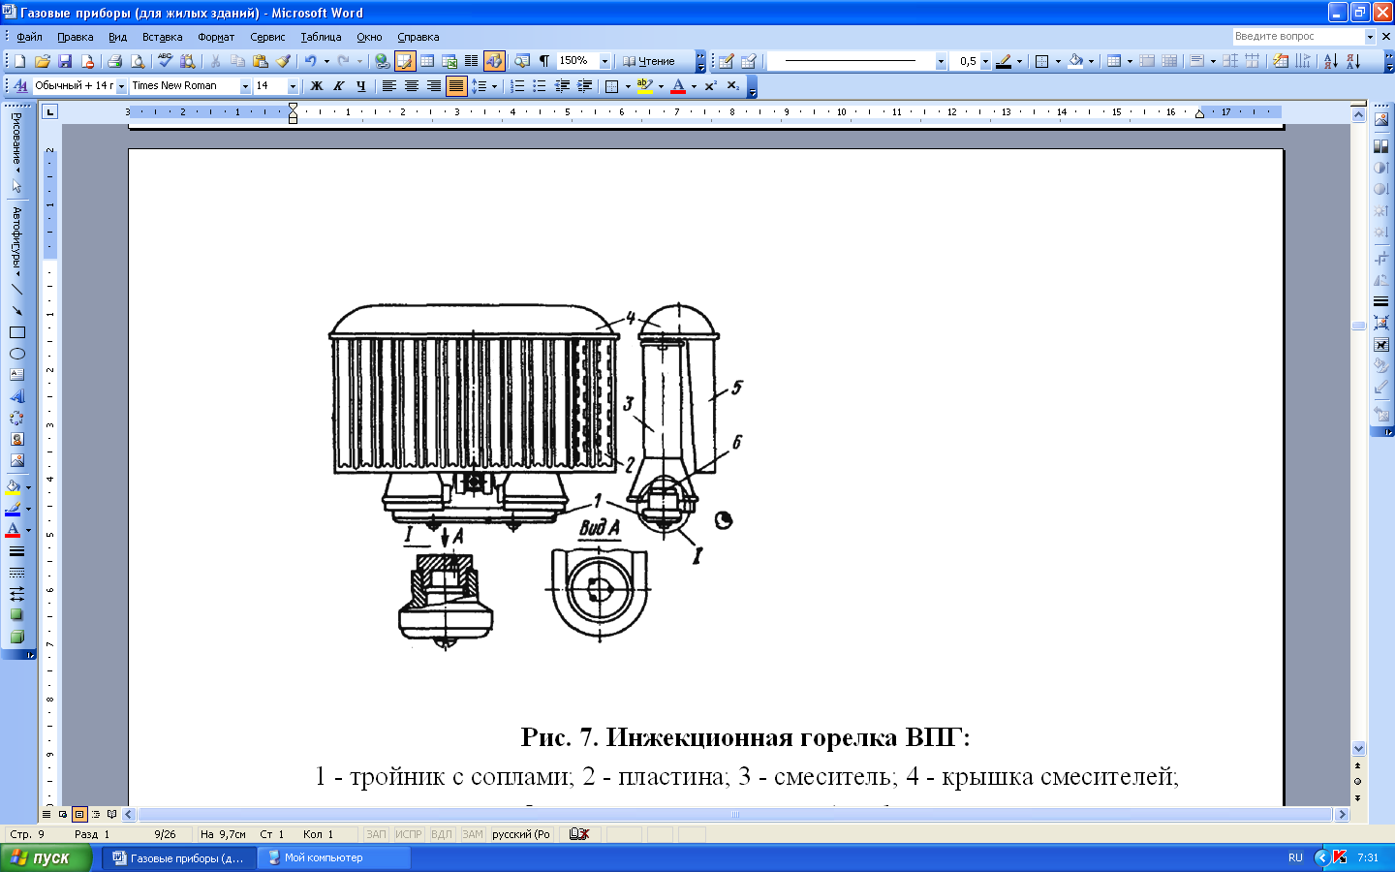Open the document map

(x=522, y=61)
